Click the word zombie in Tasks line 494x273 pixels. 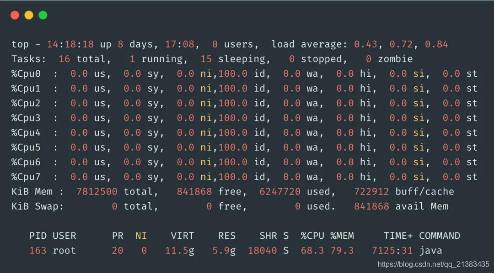point(395,59)
